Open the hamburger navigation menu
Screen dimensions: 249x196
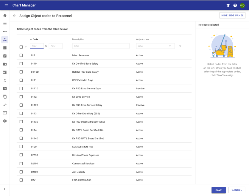[6, 5]
